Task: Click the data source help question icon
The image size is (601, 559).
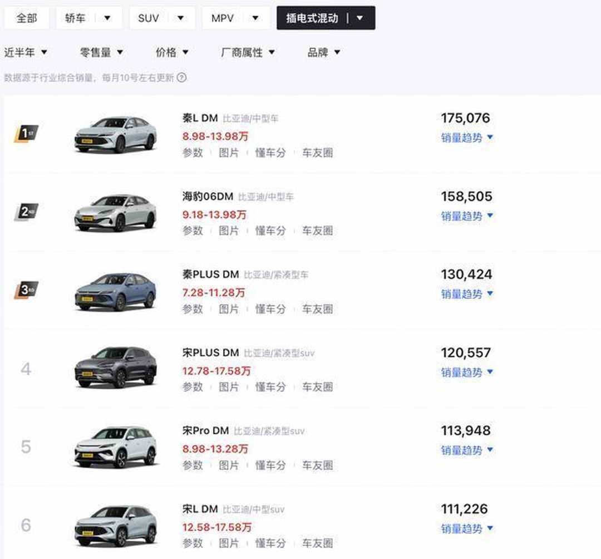Action: (181, 78)
